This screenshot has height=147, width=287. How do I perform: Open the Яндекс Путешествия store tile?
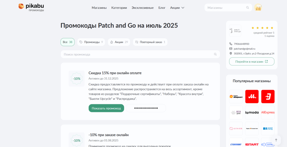[252, 128]
